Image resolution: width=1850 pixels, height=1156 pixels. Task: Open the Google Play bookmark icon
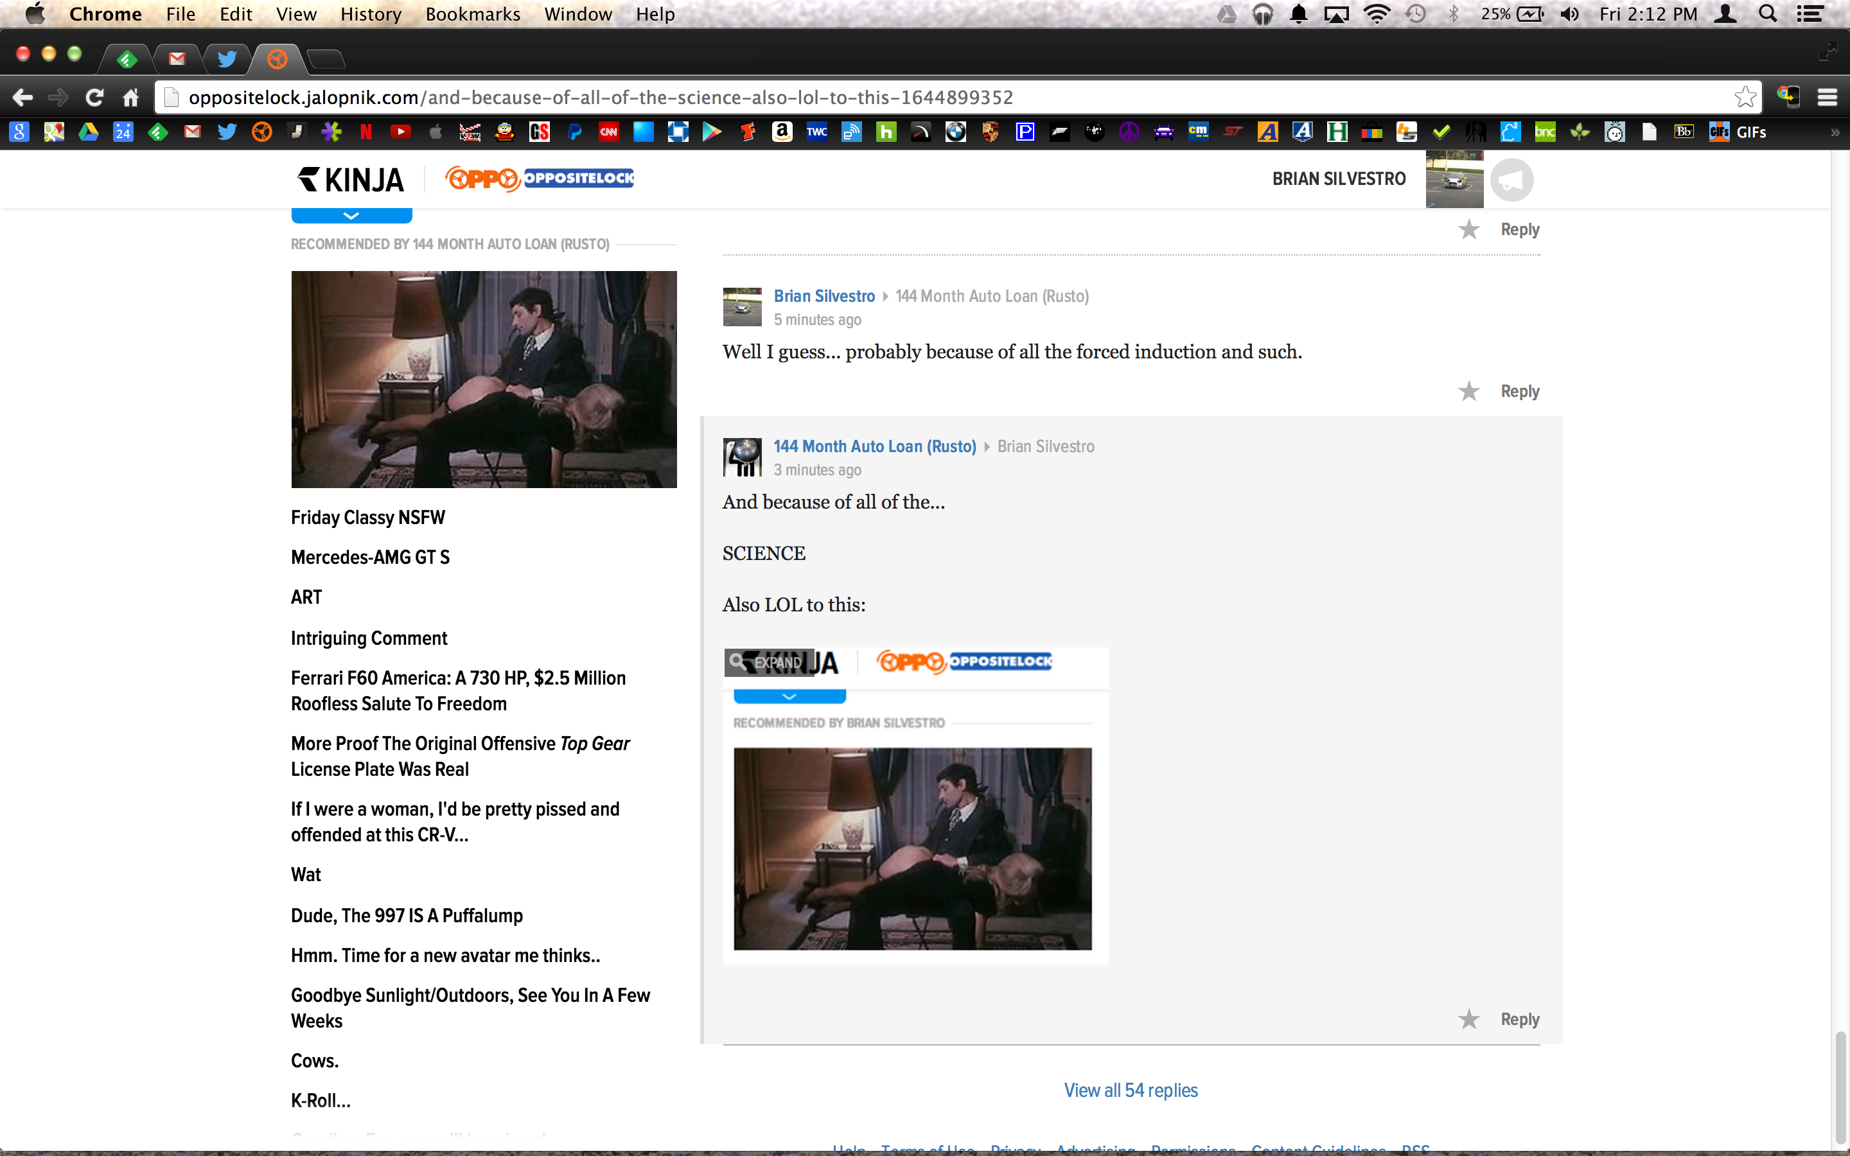[x=712, y=132]
